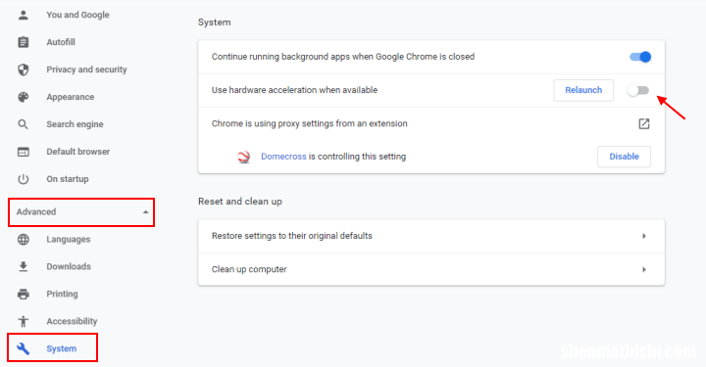
Task: Click Chrome is using proxy settings text
Action: [x=309, y=123]
